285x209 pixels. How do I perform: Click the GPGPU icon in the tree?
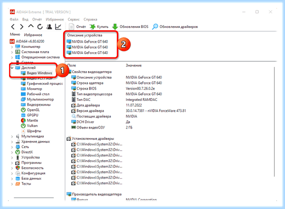click(23, 115)
